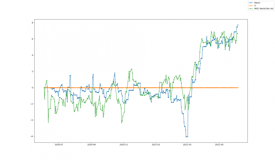Click the y-axis tick label 4
The image size is (275, 160).
point(32,55)
